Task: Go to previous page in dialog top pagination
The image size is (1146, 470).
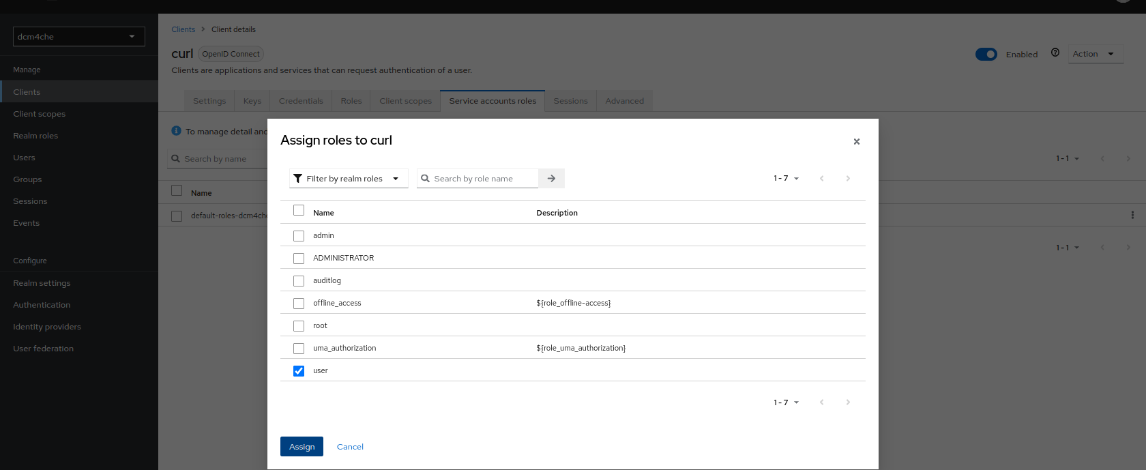Action: (x=822, y=178)
